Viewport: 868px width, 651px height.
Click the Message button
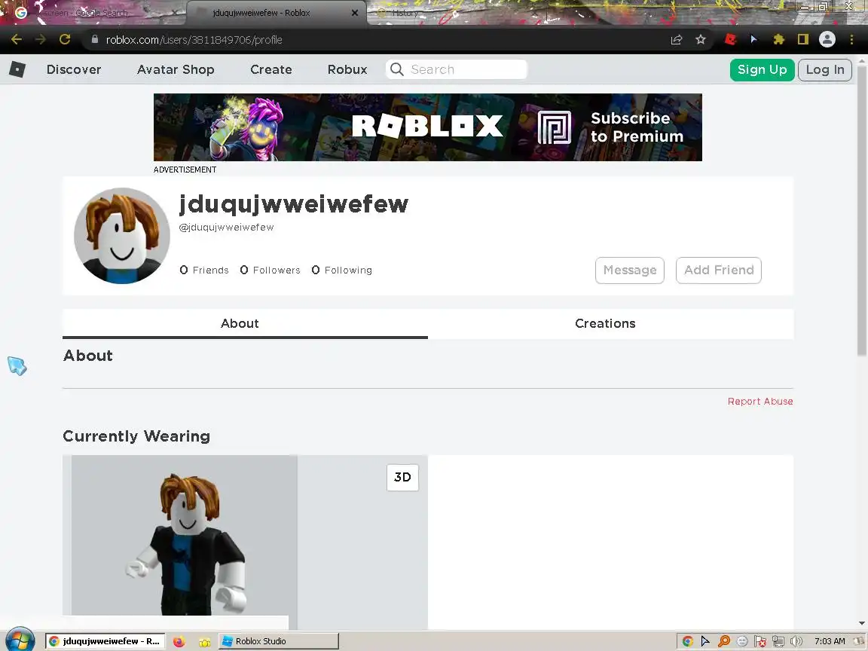[630, 270]
